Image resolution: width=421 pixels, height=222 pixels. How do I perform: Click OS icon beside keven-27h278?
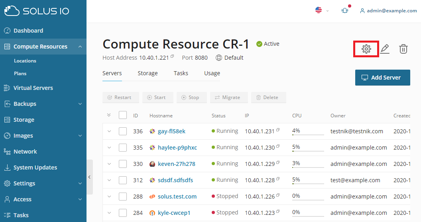pyautogui.click(x=152, y=164)
